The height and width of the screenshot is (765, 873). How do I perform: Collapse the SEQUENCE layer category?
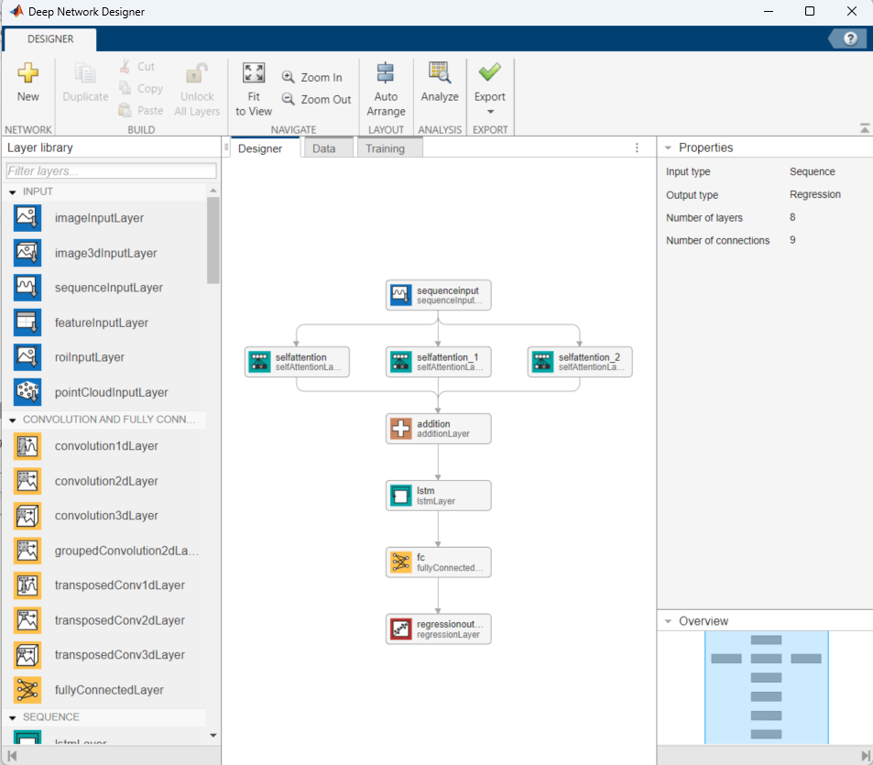(12, 717)
